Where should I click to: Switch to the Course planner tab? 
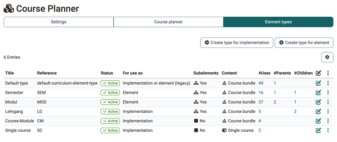click(168, 22)
